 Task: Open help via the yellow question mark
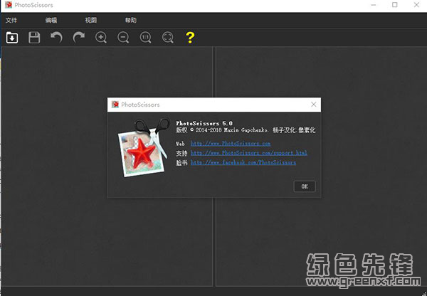(190, 38)
